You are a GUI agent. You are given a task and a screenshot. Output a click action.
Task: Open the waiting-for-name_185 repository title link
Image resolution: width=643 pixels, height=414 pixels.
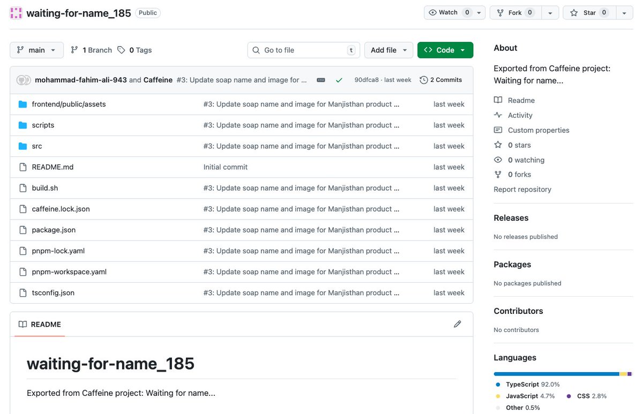tap(79, 13)
